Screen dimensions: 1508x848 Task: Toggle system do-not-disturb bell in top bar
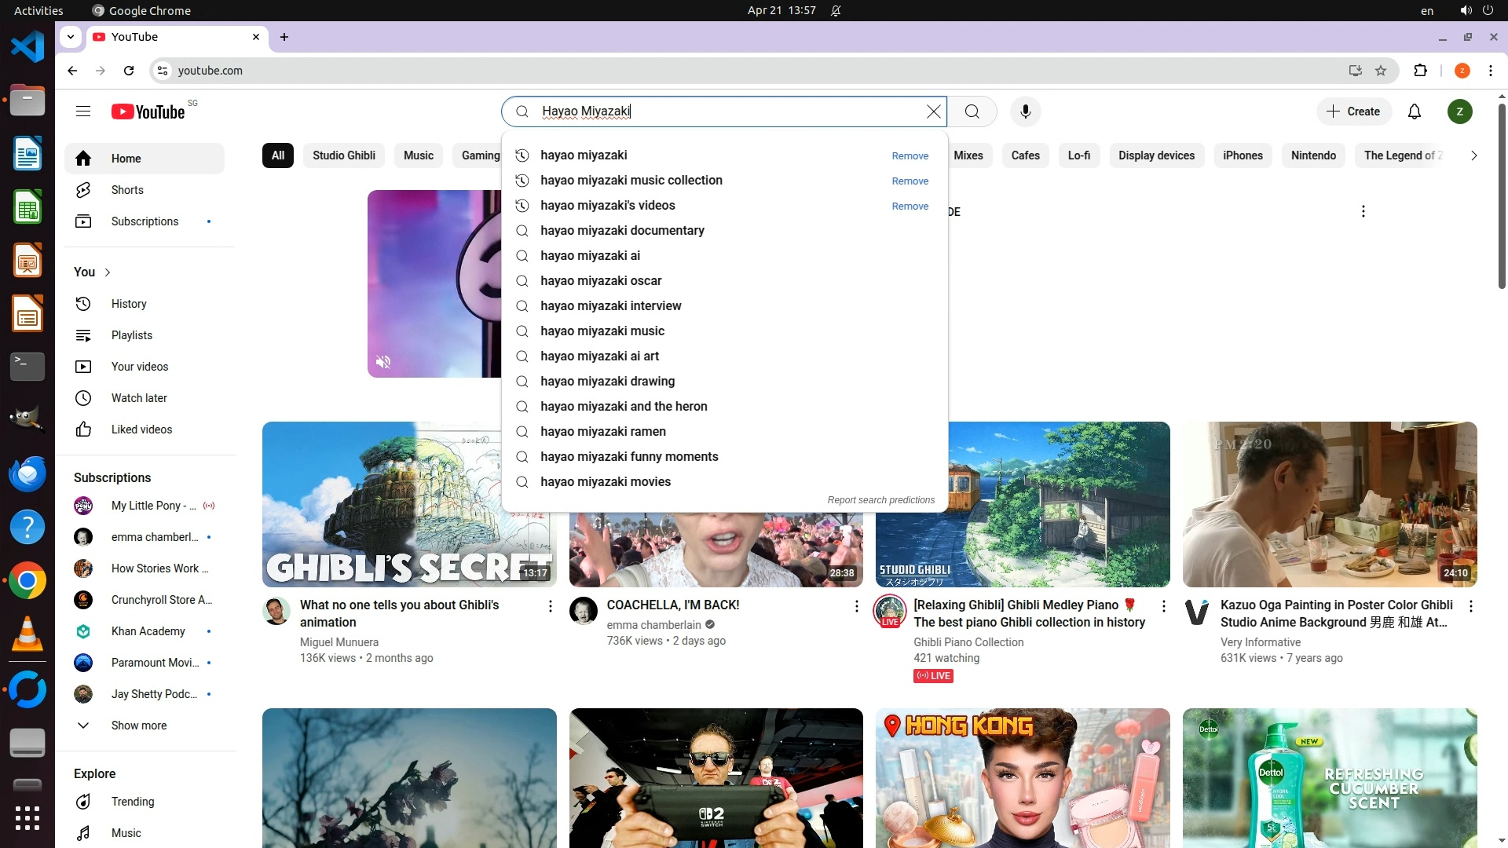click(x=836, y=10)
